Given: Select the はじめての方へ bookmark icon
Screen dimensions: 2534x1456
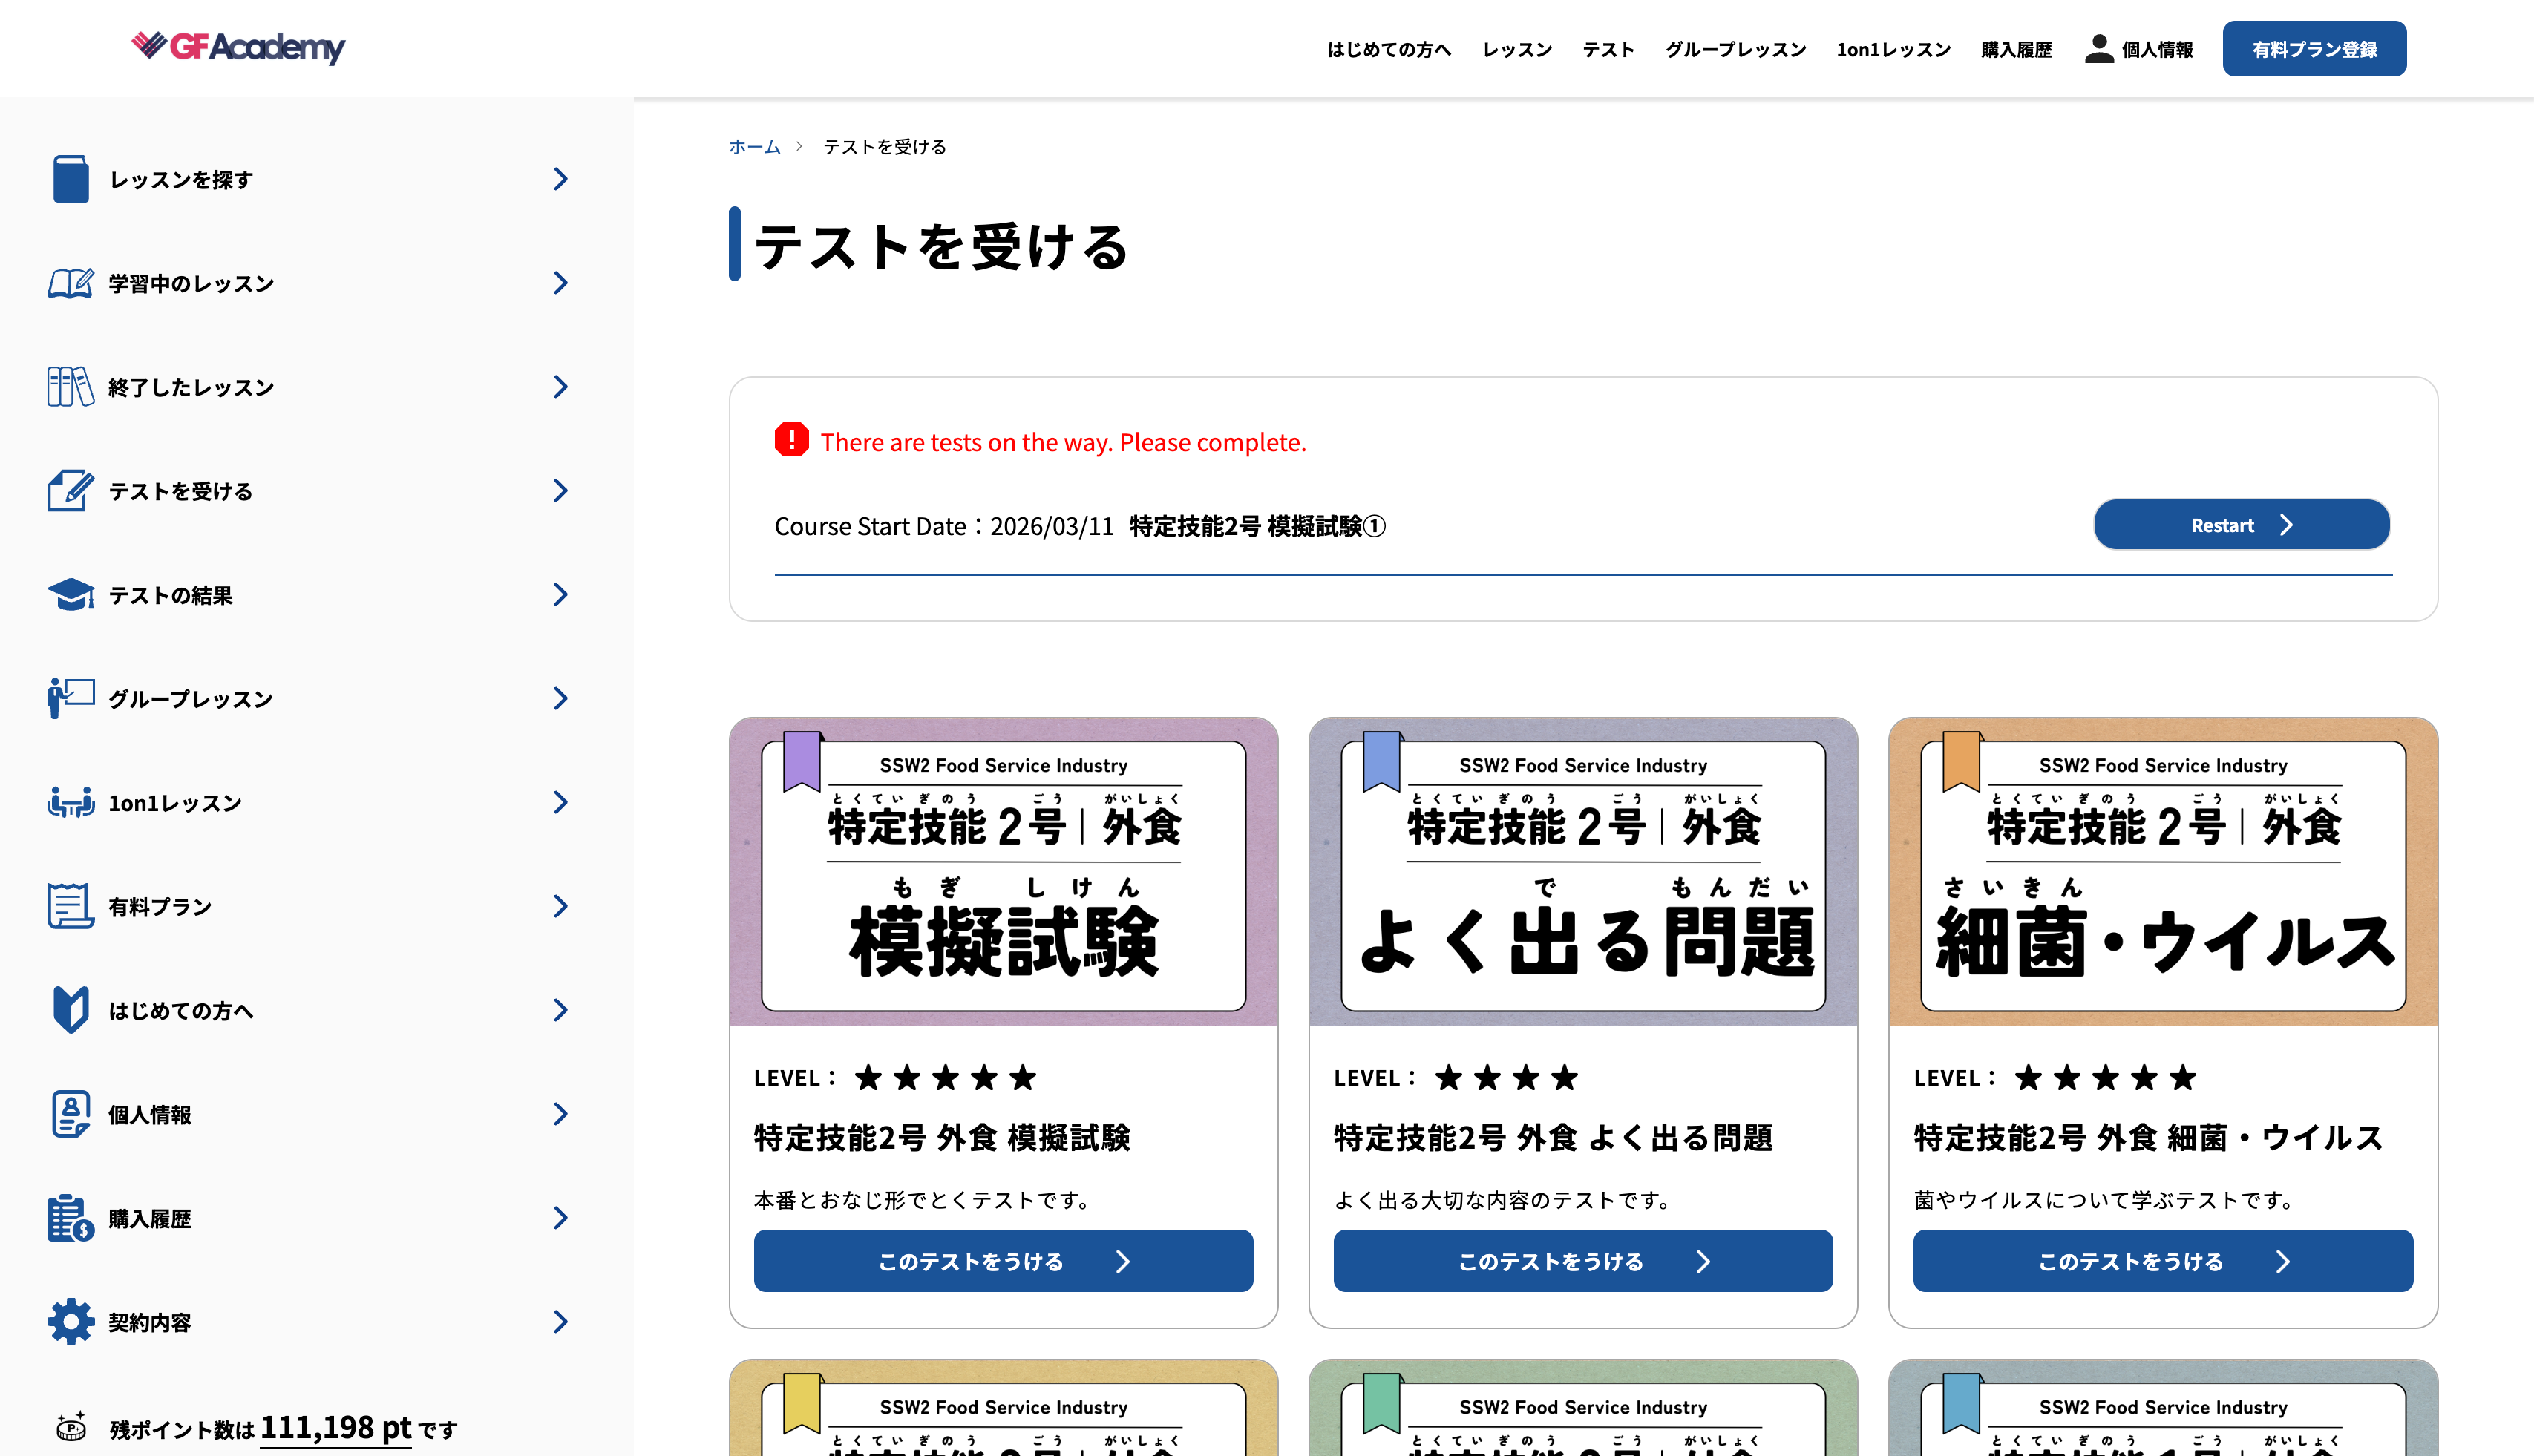Looking at the screenshot, I should click(70, 1010).
